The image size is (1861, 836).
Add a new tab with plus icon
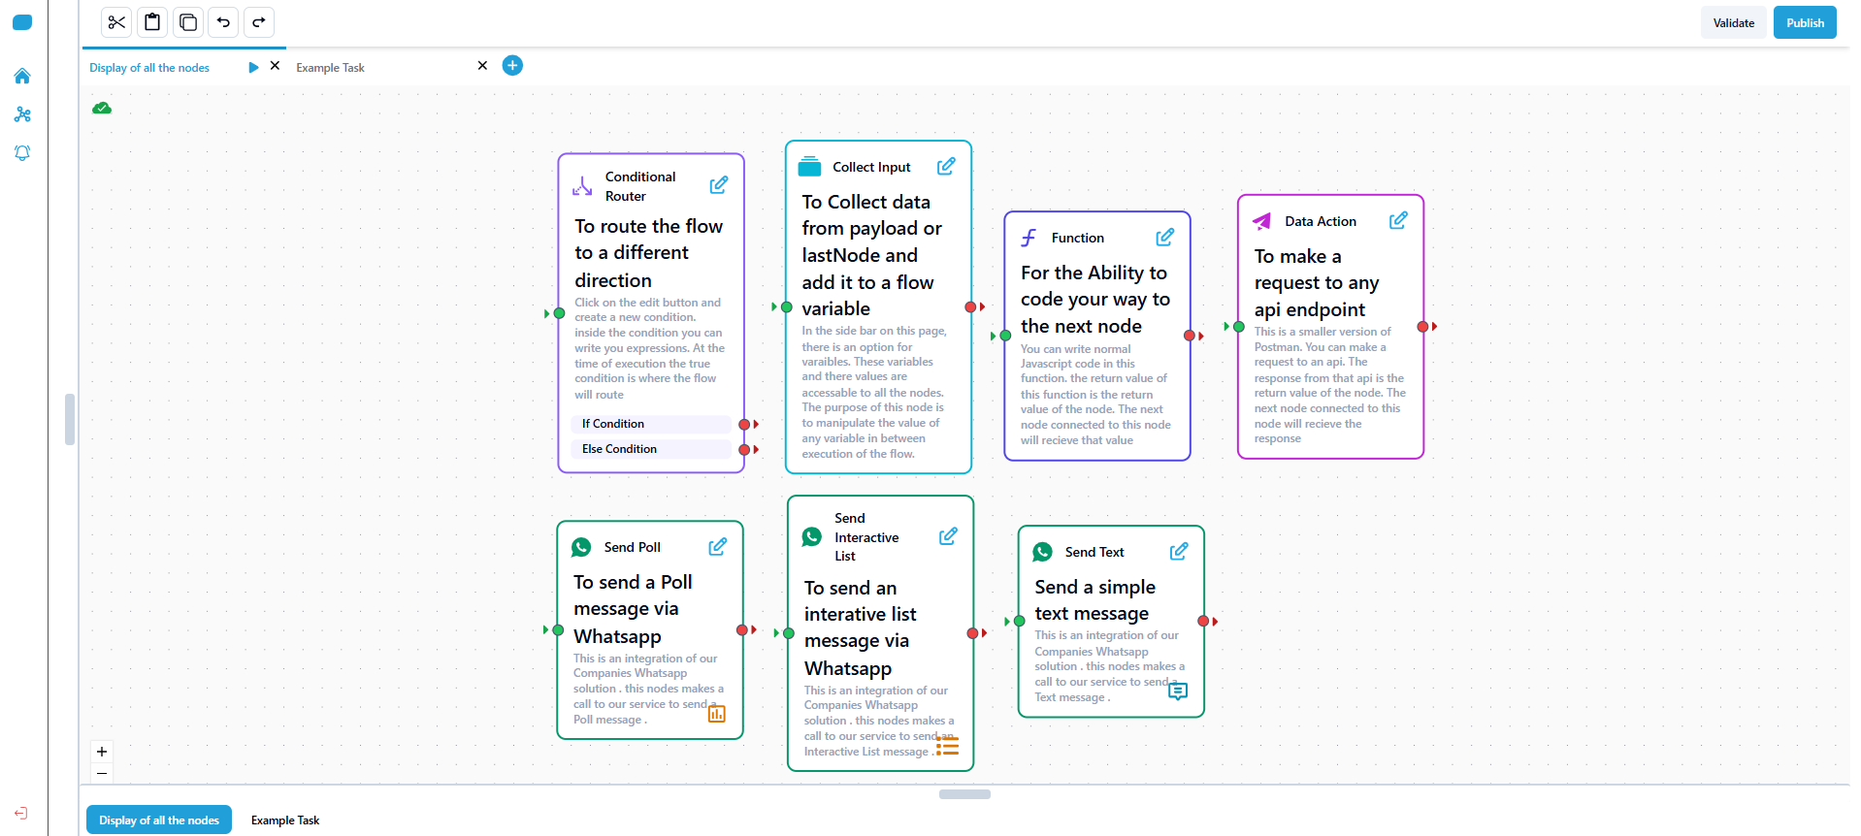point(512,65)
